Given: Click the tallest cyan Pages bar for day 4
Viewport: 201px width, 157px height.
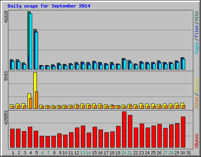Looking at the screenshot, I should pyautogui.click(x=31, y=41).
